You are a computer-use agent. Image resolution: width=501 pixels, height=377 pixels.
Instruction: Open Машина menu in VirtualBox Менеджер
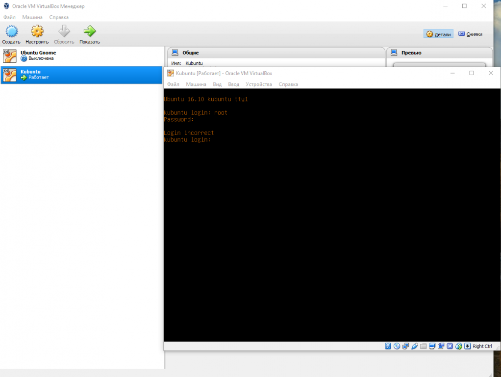click(x=32, y=17)
